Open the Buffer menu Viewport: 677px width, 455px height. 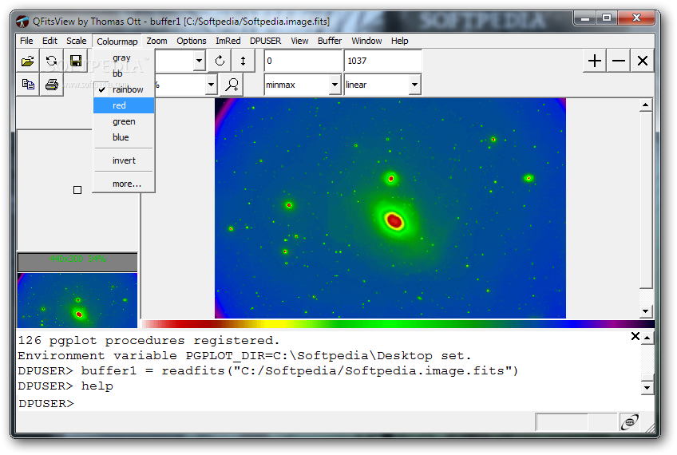(330, 41)
